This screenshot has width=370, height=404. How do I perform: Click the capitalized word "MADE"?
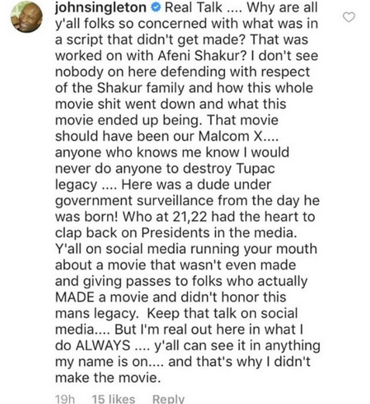click(74, 297)
